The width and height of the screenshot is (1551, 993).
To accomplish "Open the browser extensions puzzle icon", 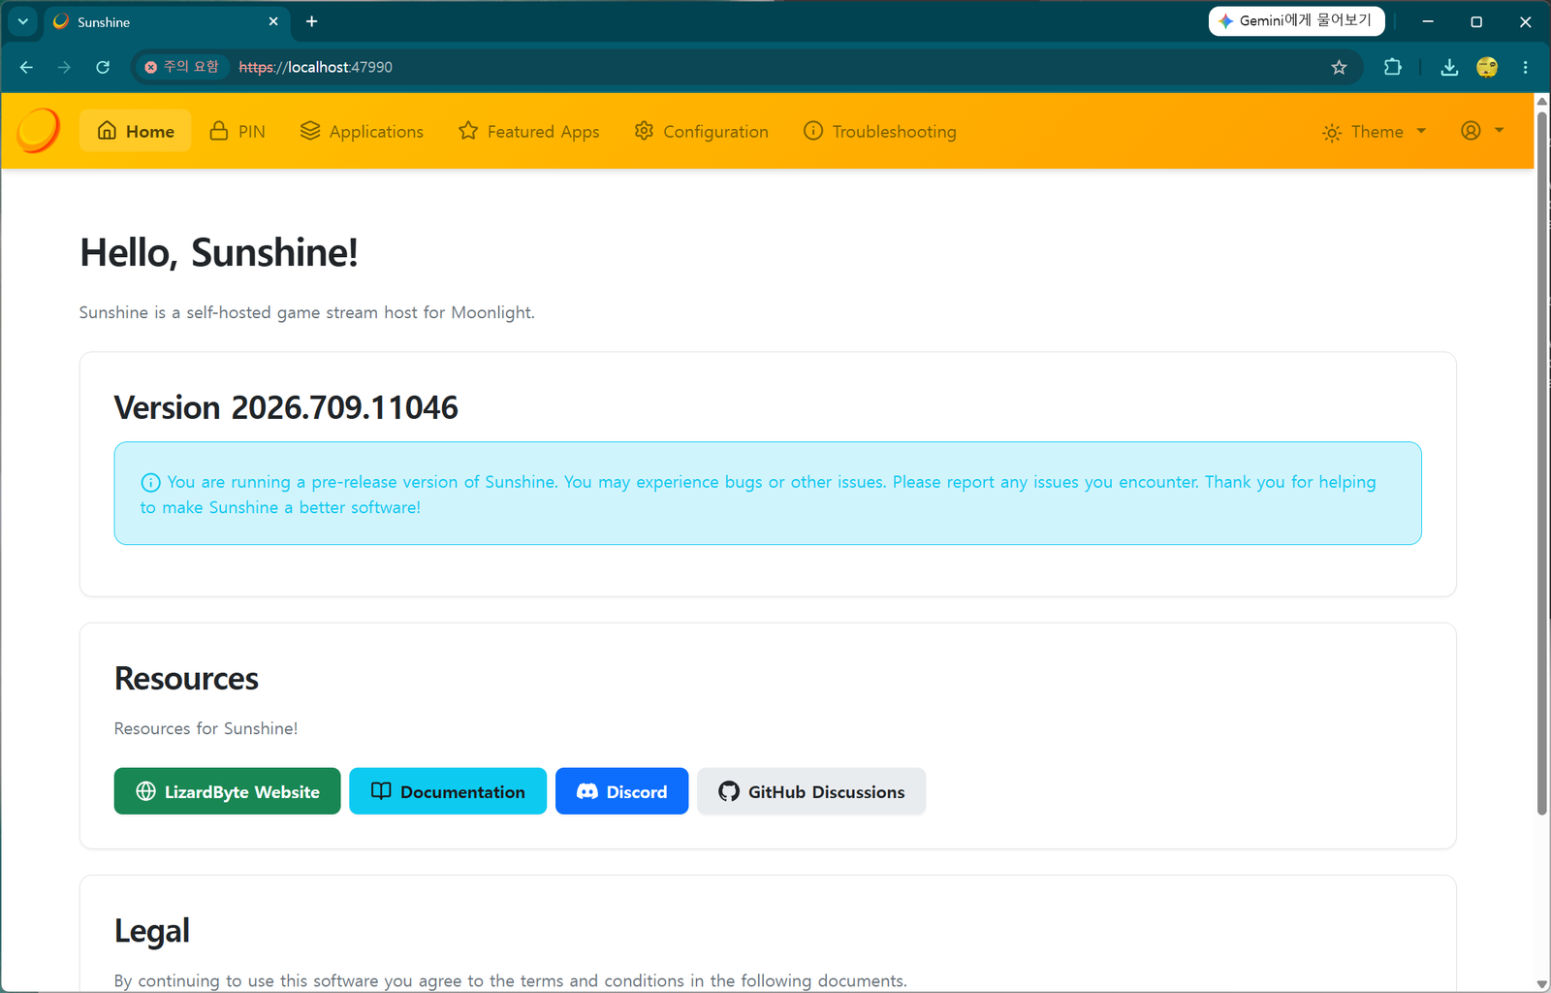I will [x=1393, y=67].
